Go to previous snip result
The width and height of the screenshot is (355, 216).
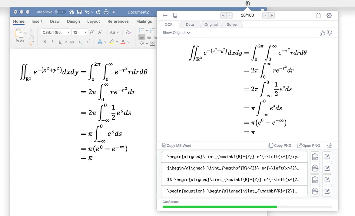point(230,15)
